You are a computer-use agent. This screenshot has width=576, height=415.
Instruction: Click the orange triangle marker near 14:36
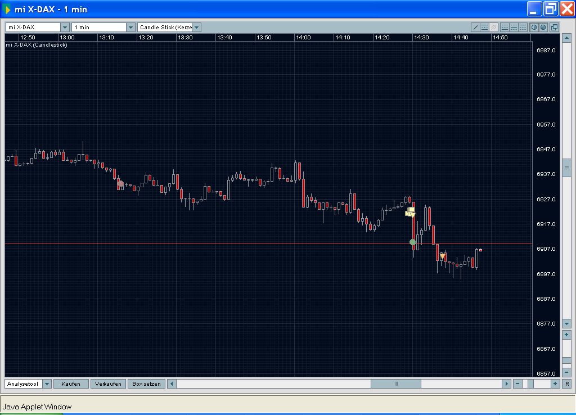pyautogui.click(x=442, y=256)
